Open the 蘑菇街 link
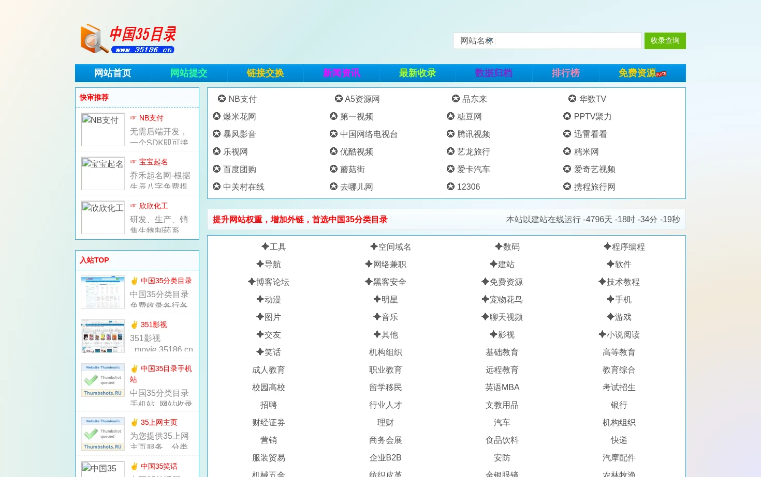 352,169
